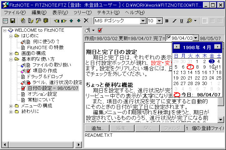This screenshot has height=150, width=226.
Task: Toggle the completion date checkbox
Action: pyautogui.click(x=168, y=38)
